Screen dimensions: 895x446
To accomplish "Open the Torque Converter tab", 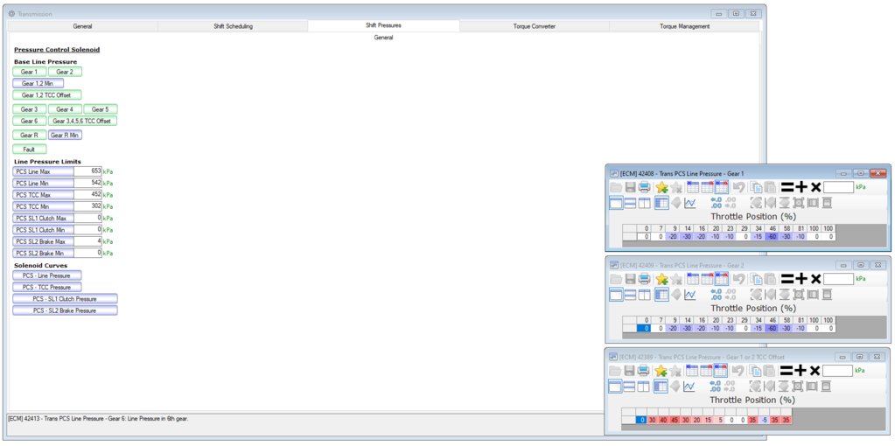I will [535, 26].
